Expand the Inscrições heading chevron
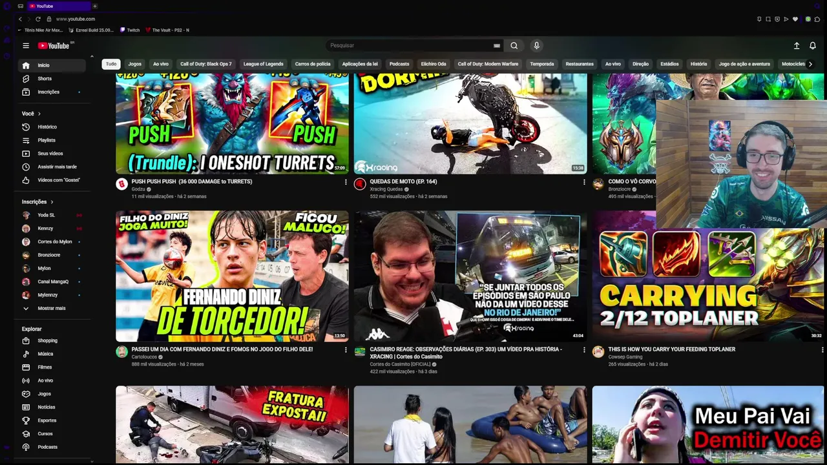 52,202
